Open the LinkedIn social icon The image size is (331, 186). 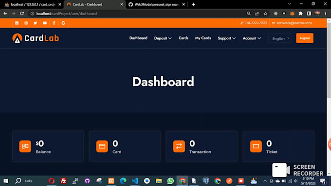click(17, 23)
